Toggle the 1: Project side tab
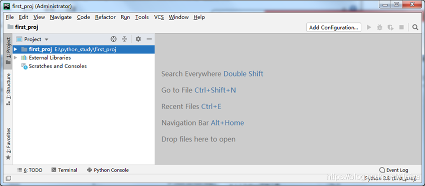 point(9,51)
